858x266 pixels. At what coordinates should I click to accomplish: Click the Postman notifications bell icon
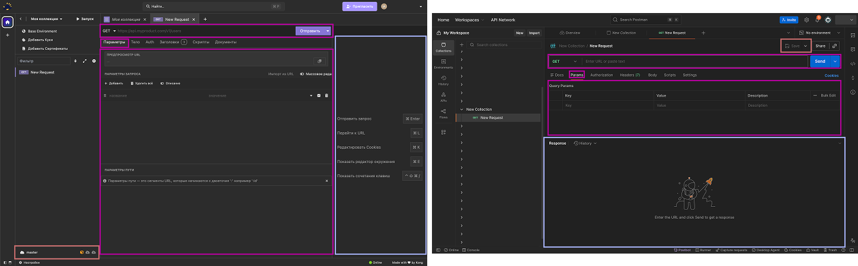(817, 20)
